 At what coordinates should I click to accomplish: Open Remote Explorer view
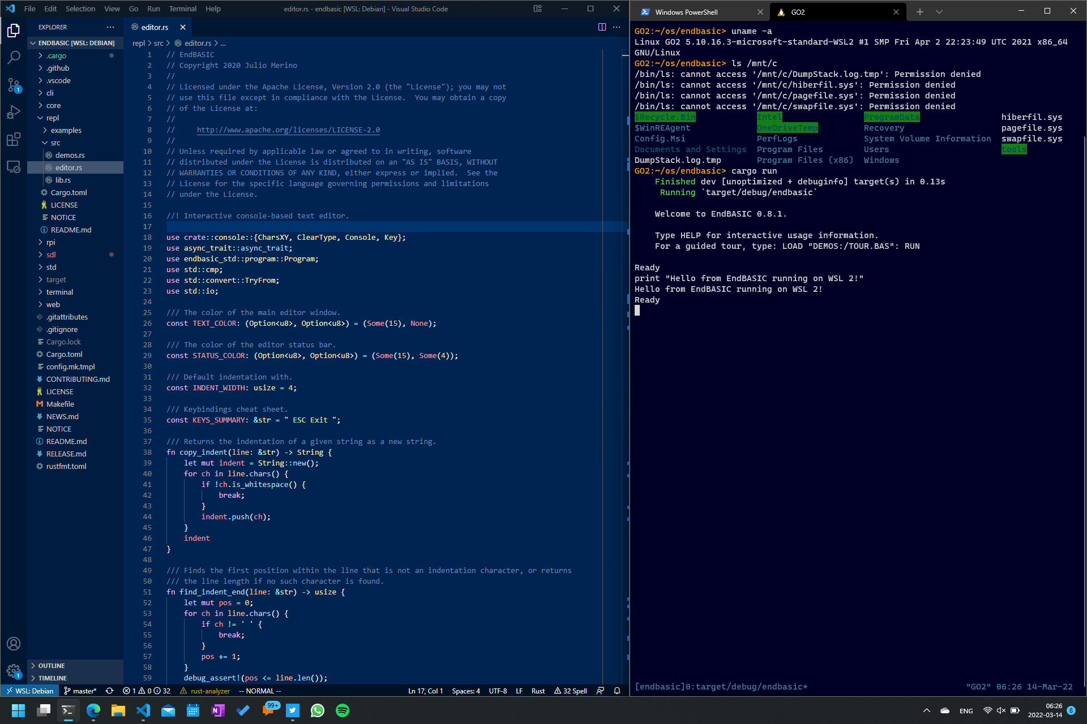coord(14,166)
